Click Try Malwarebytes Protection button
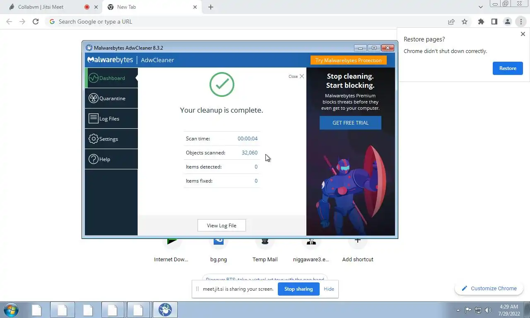Screen dimensions: 530x318 click(x=348, y=60)
